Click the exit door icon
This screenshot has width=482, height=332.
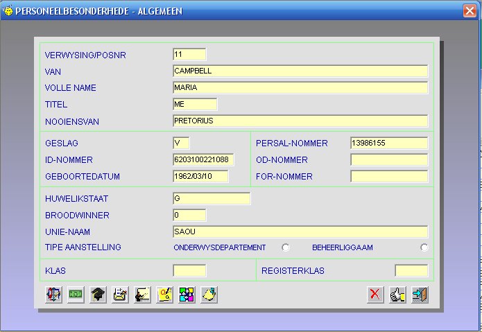click(419, 295)
